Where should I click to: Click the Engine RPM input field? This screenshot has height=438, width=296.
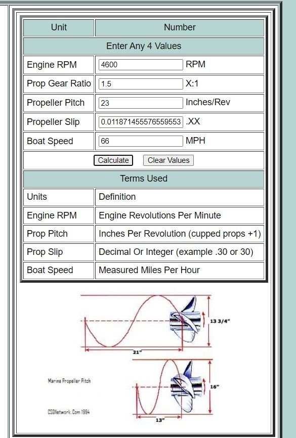click(x=141, y=65)
